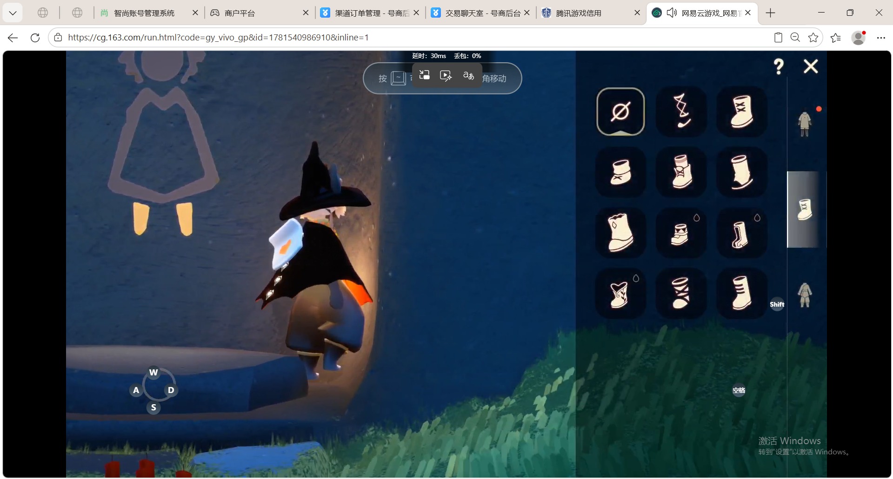
Task: Open the question mark help icon
Action: click(x=779, y=66)
